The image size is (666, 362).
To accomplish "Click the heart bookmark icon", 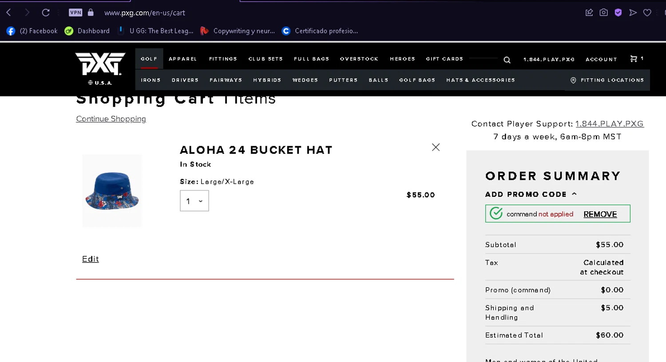I will click(647, 12).
